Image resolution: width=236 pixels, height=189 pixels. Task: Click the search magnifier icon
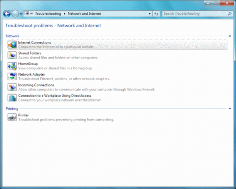pyautogui.click(x=230, y=14)
